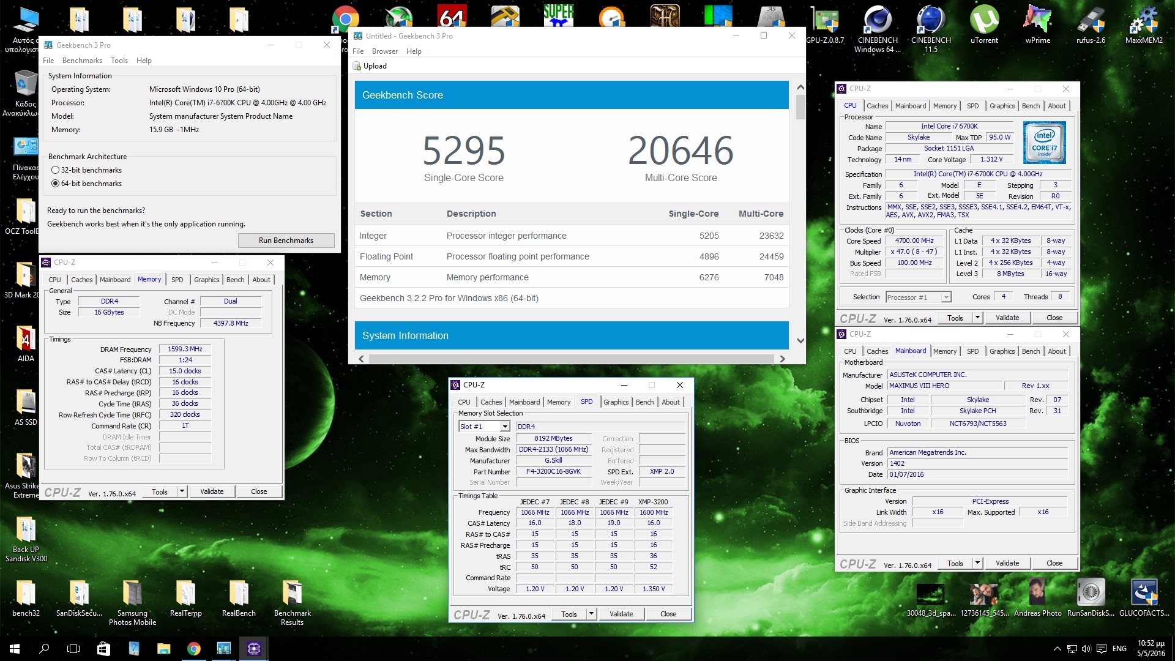The width and height of the screenshot is (1175, 661).
Task: Open the RealTemp desktop folder
Action: (185, 599)
